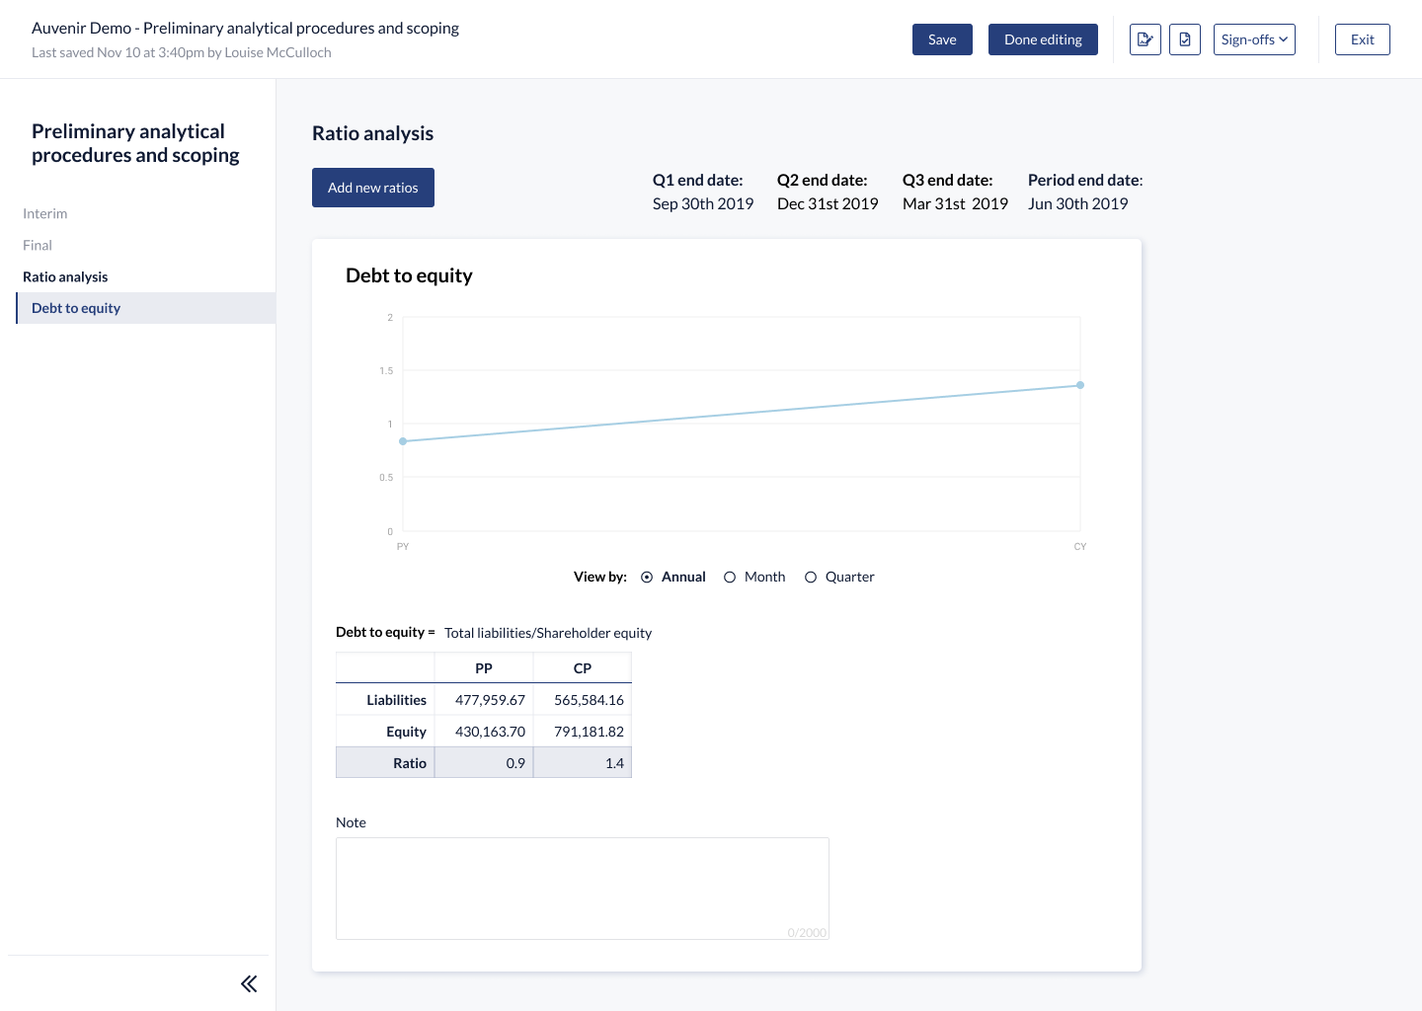This screenshot has width=1422, height=1011.
Task: Click the PY data point on chart
Action: coord(403,441)
